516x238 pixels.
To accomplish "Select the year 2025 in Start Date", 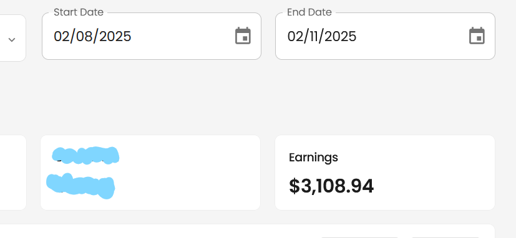I will click(115, 36).
